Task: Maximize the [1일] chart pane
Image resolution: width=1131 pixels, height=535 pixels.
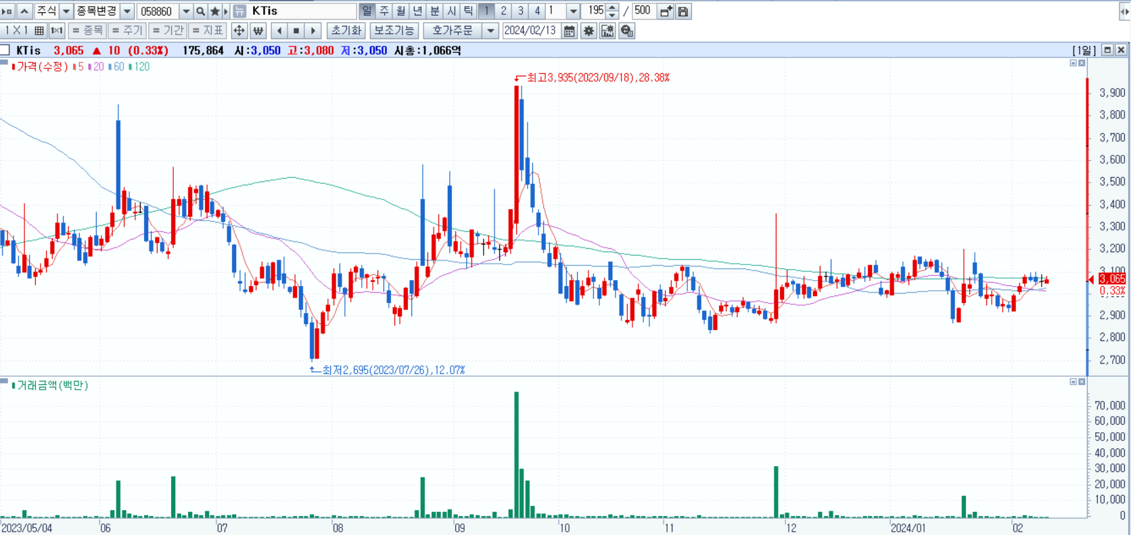Action: point(1107,50)
